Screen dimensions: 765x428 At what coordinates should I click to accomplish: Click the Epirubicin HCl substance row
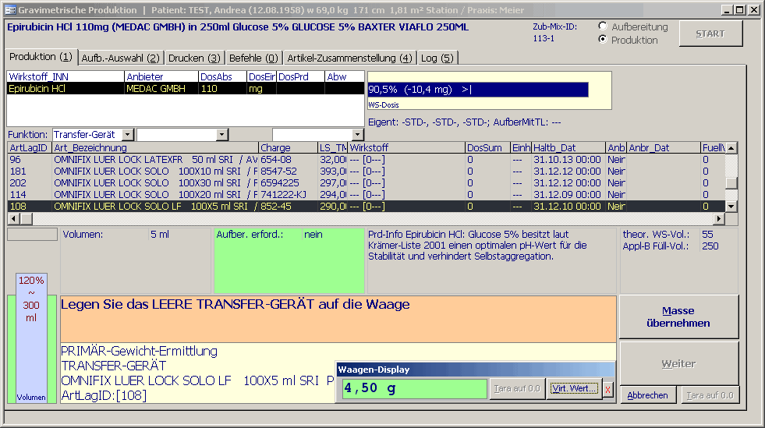186,89
